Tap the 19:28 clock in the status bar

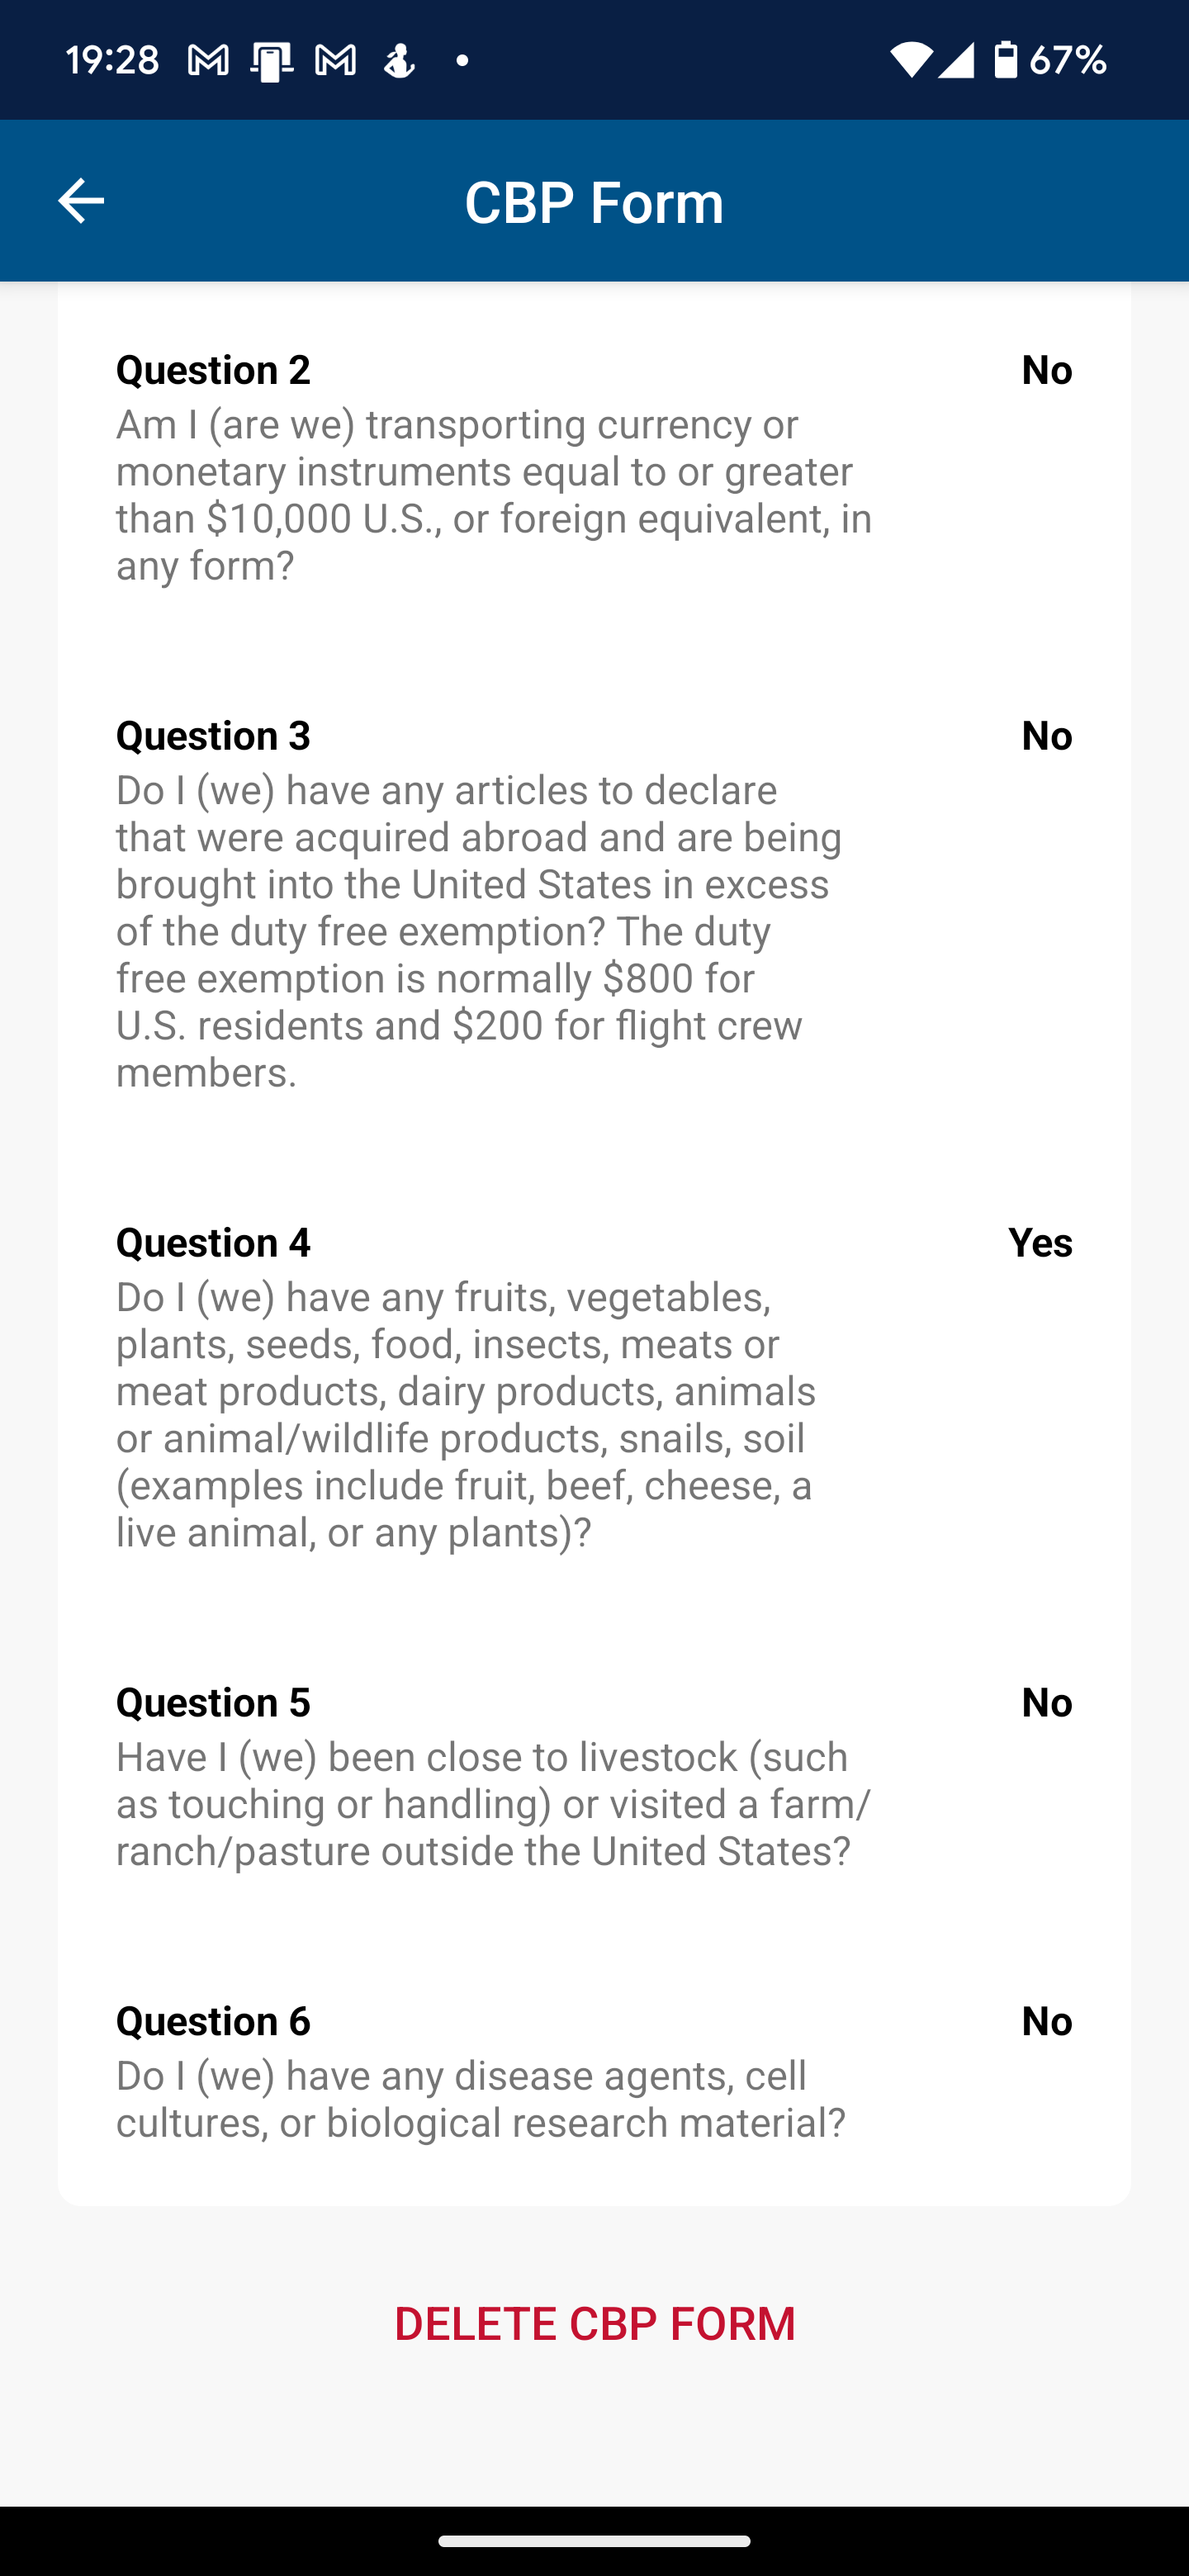(112, 61)
